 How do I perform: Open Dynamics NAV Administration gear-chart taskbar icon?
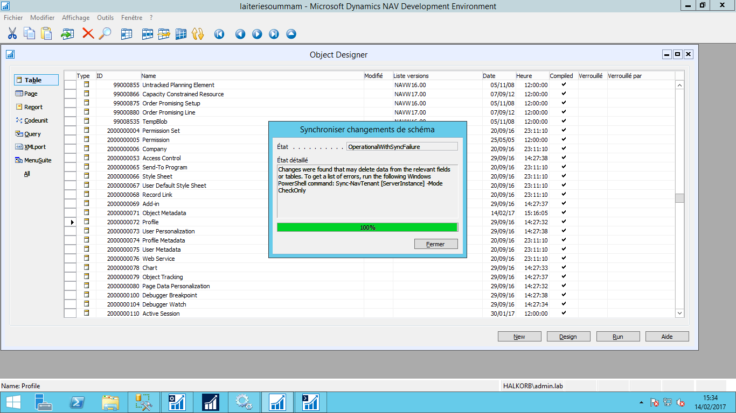(177, 402)
